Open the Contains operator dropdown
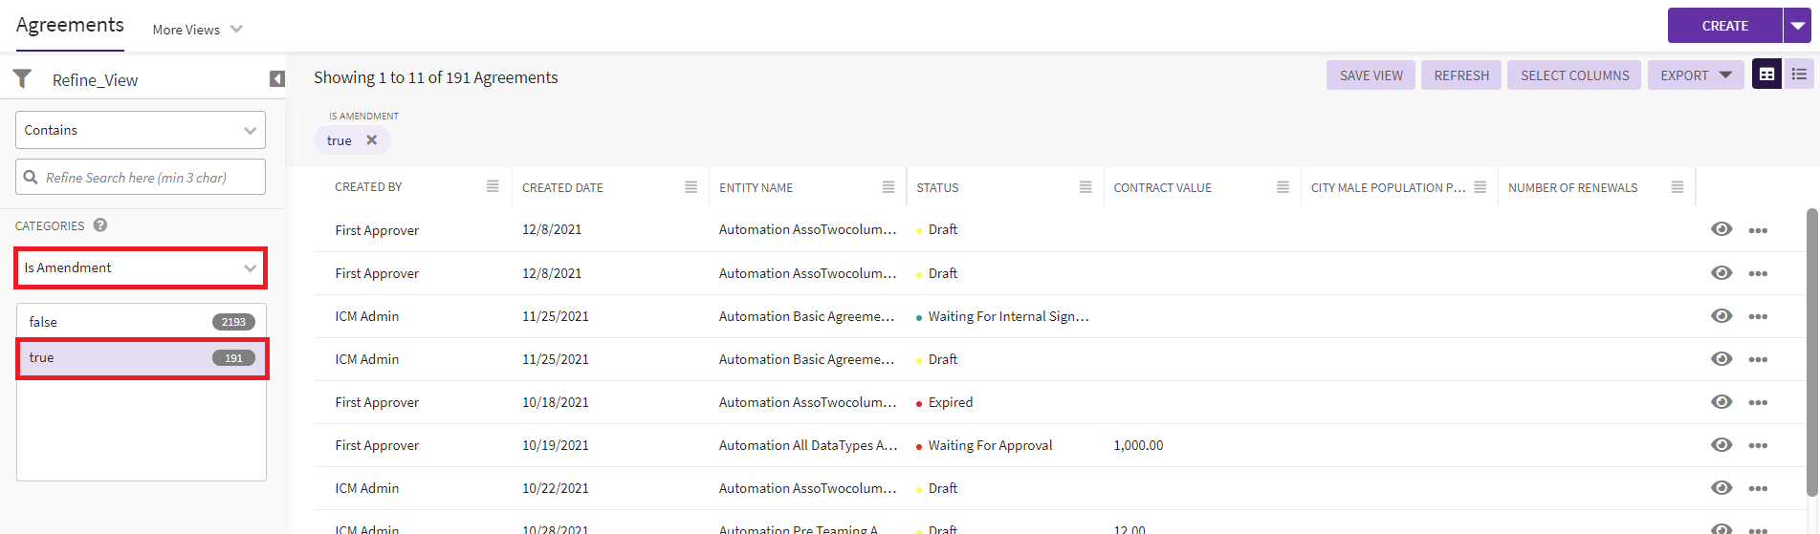Viewport: 1820px width, 534px height. [141, 130]
